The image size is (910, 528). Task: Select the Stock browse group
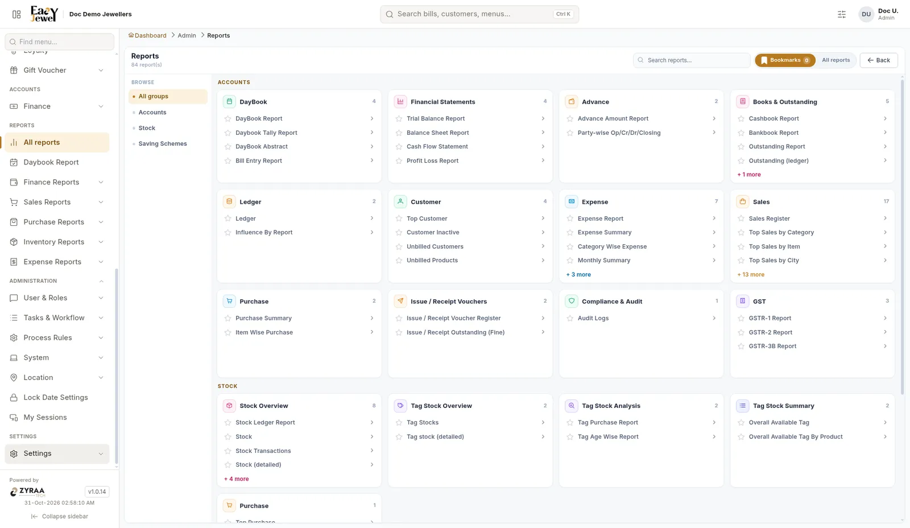coord(168,128)
